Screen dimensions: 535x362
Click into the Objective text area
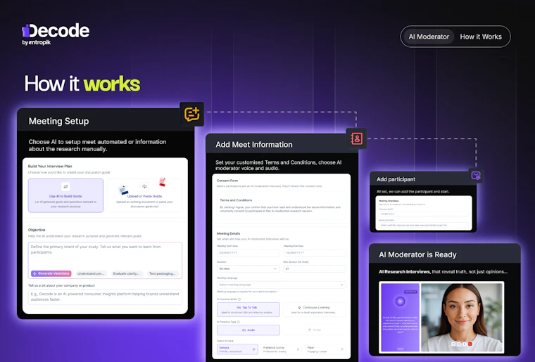(x=105, y=260)
